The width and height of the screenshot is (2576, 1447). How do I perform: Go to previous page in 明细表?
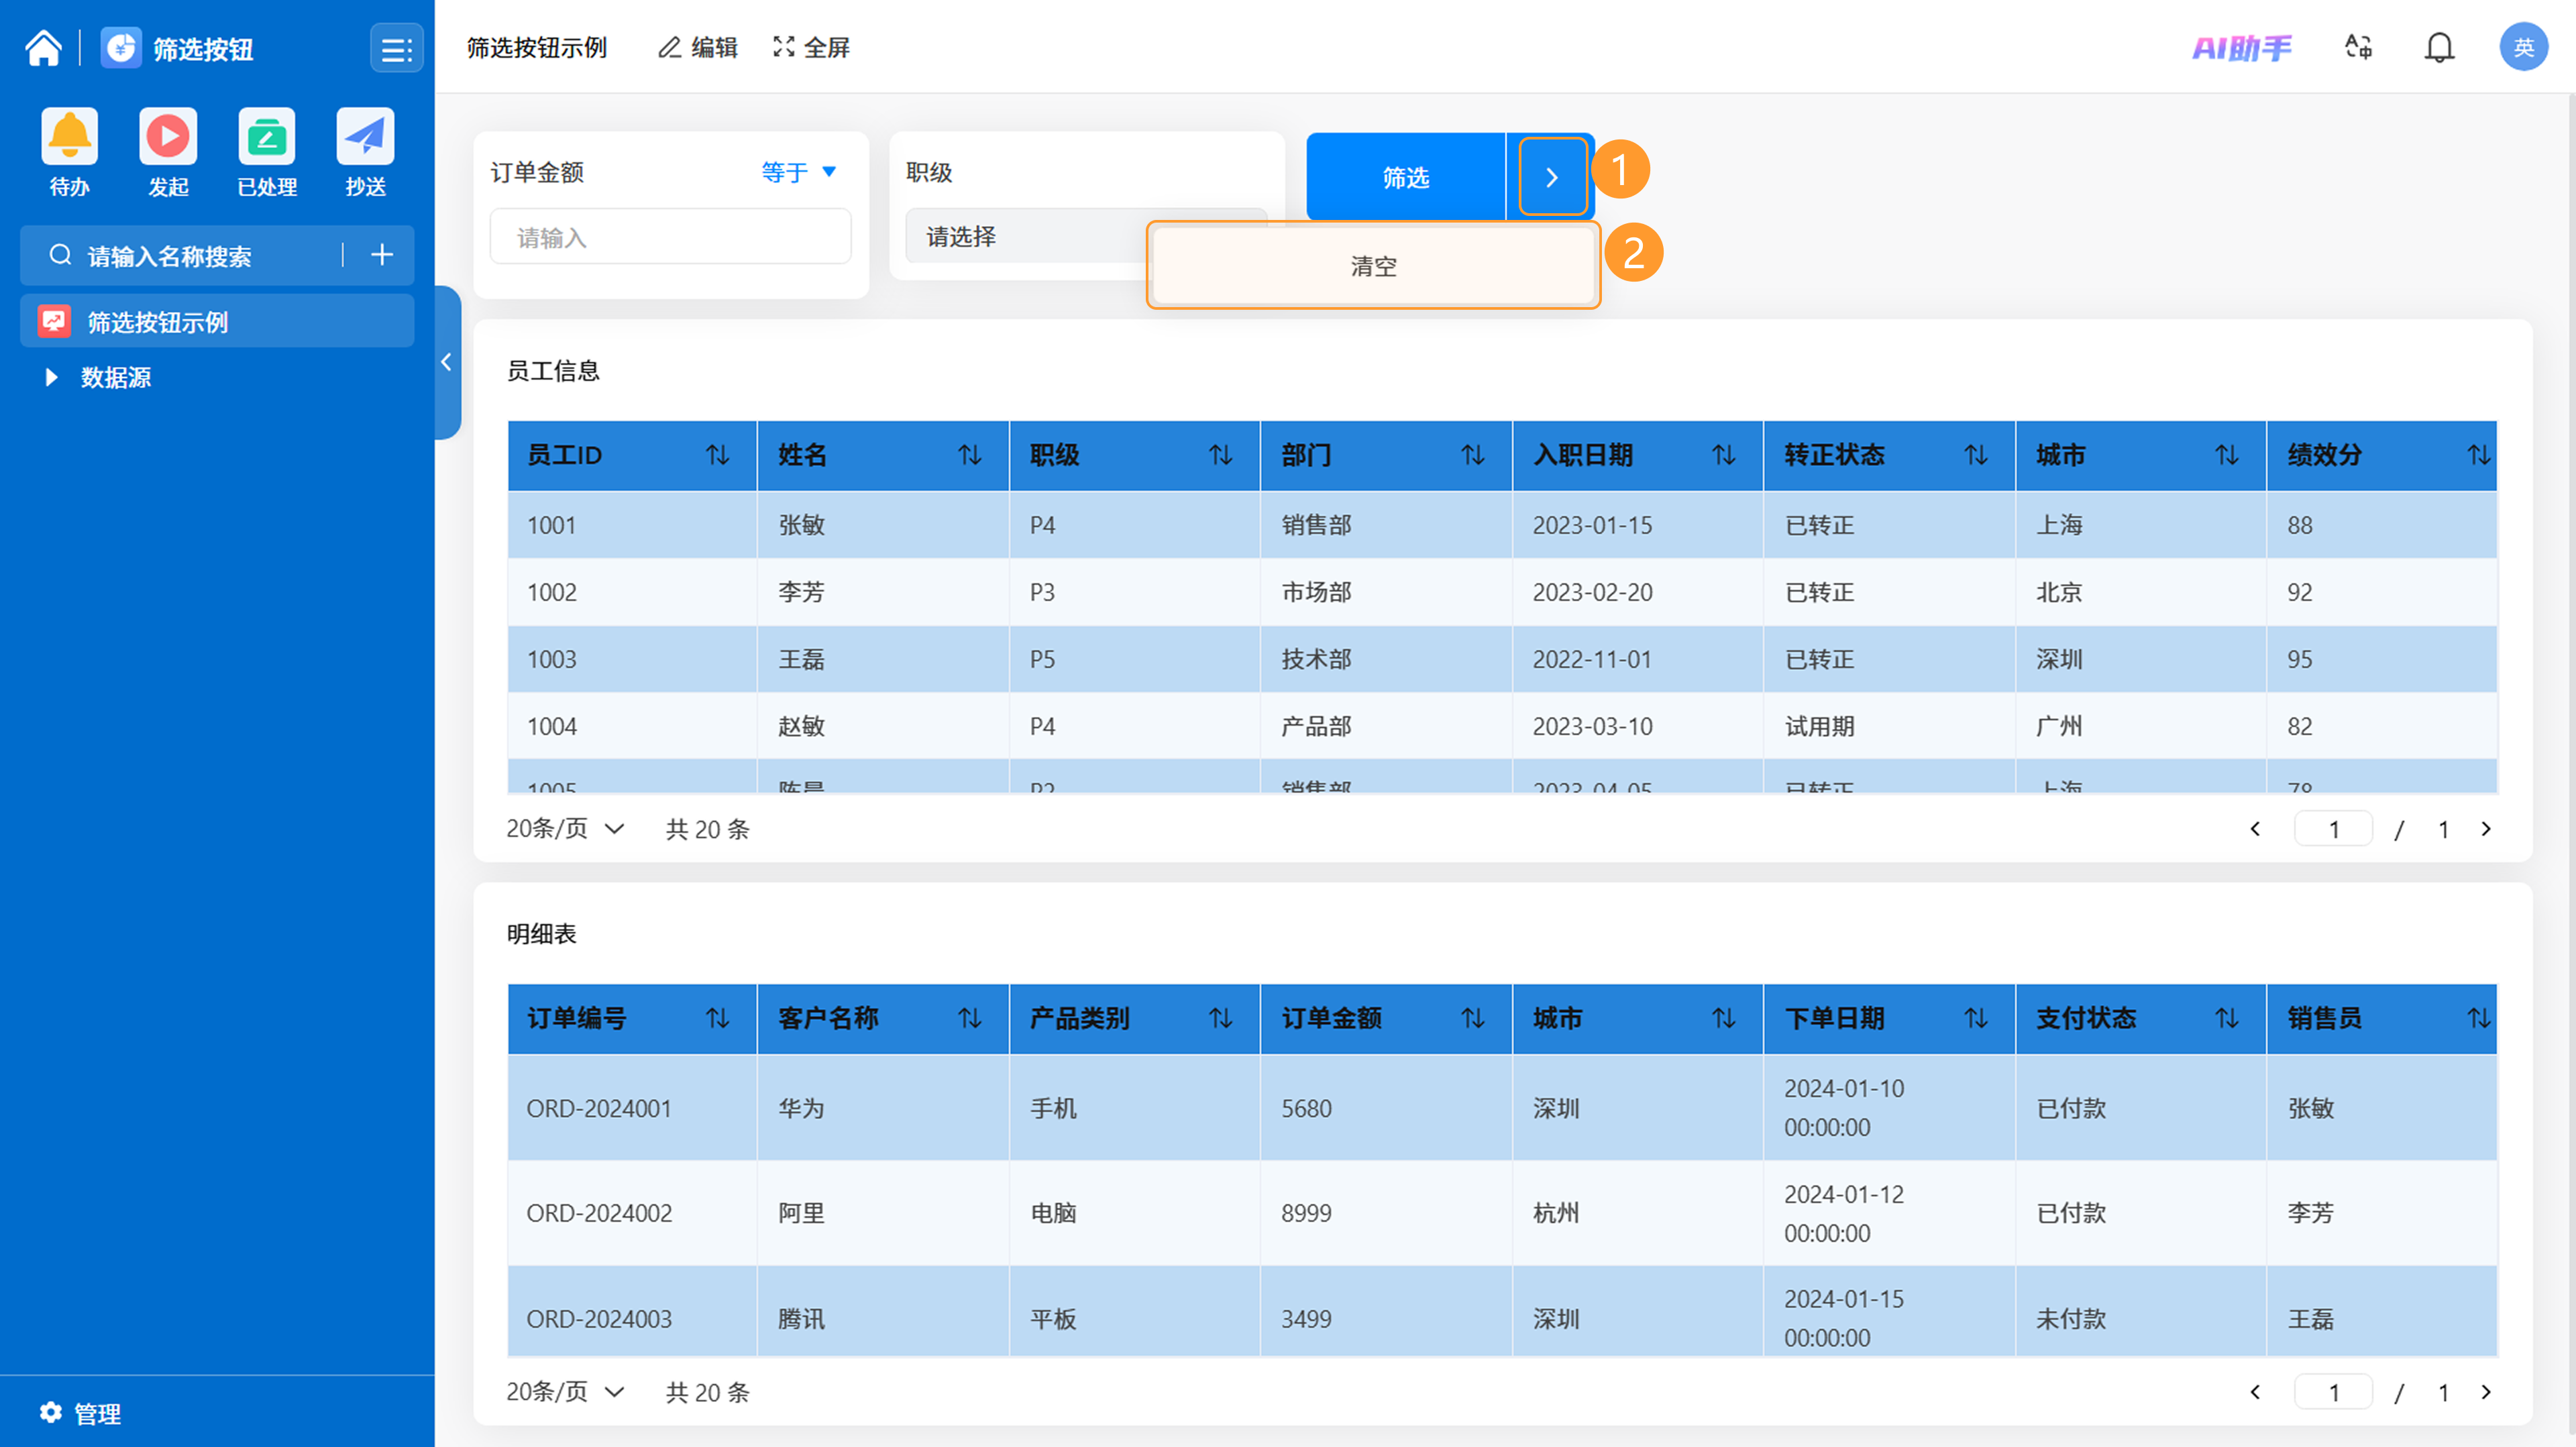tap(2255, 1391)
